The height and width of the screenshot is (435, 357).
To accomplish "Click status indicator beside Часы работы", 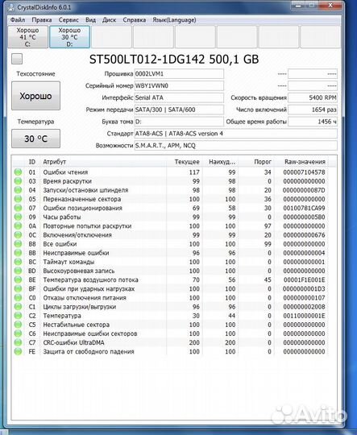I will click(18, 217).
